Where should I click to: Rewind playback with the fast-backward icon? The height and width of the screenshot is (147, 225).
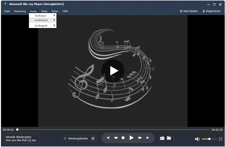115,138
